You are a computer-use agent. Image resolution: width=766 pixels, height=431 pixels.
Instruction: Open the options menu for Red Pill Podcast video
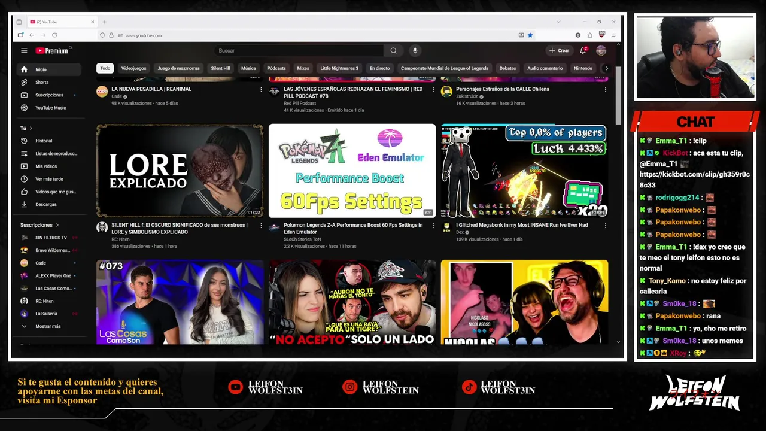[x=433, y=90]
